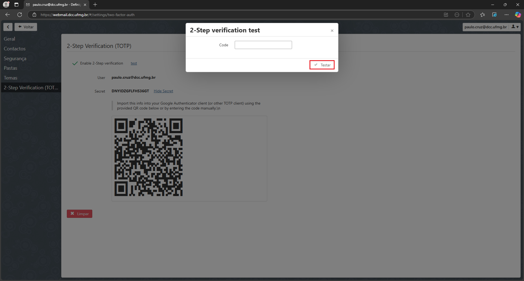524x281 pixels.
Task: Open the Geral settings section
Action: point(10,39)
